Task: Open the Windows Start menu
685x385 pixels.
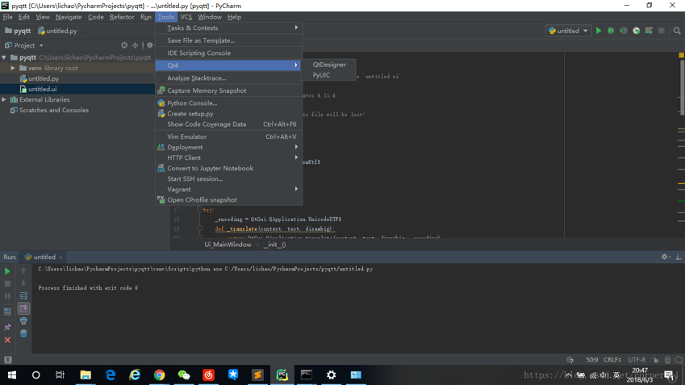Action: point(12,375)
